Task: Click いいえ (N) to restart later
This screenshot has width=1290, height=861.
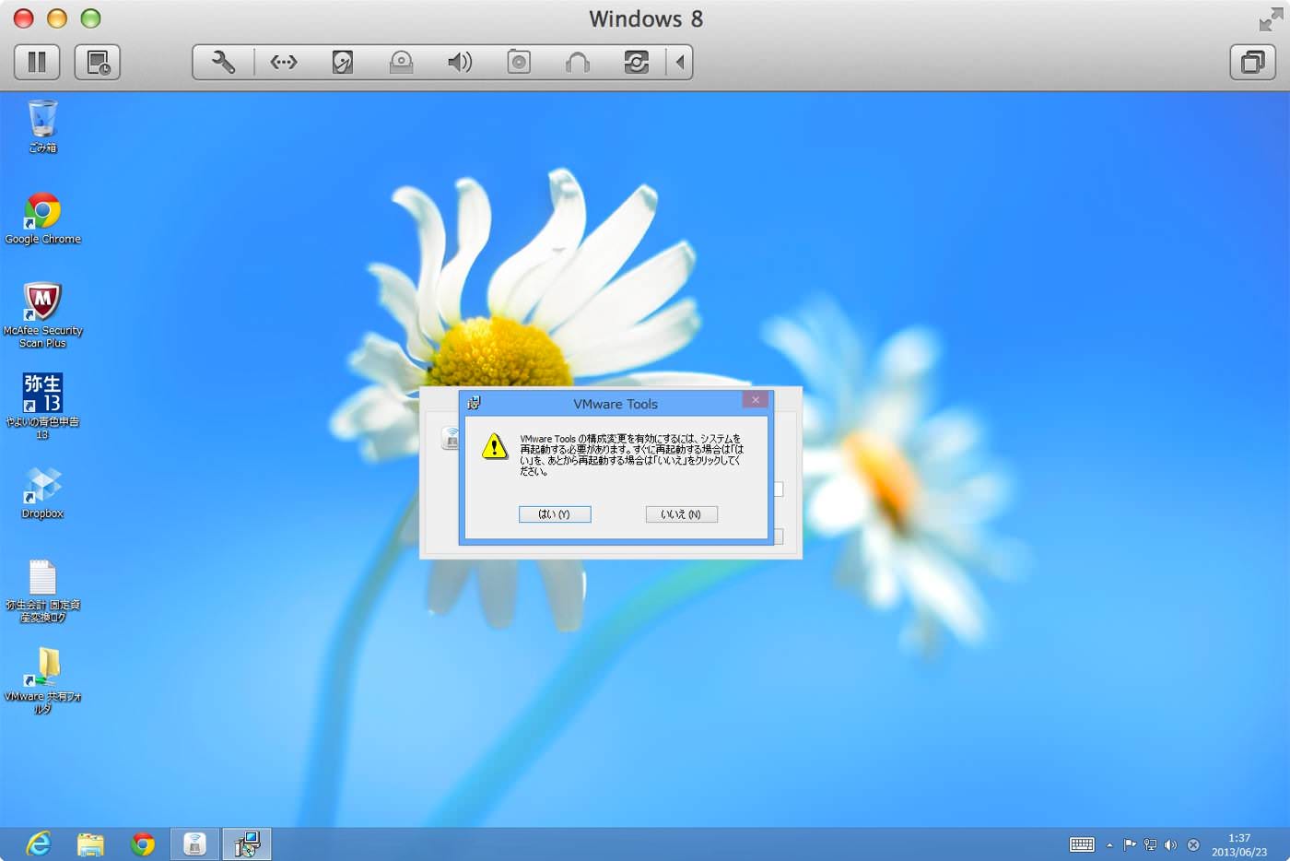Action: click(681, 514)
